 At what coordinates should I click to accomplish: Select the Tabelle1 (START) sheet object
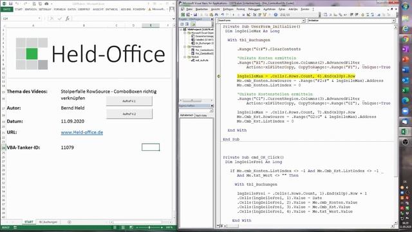point(204,40)
